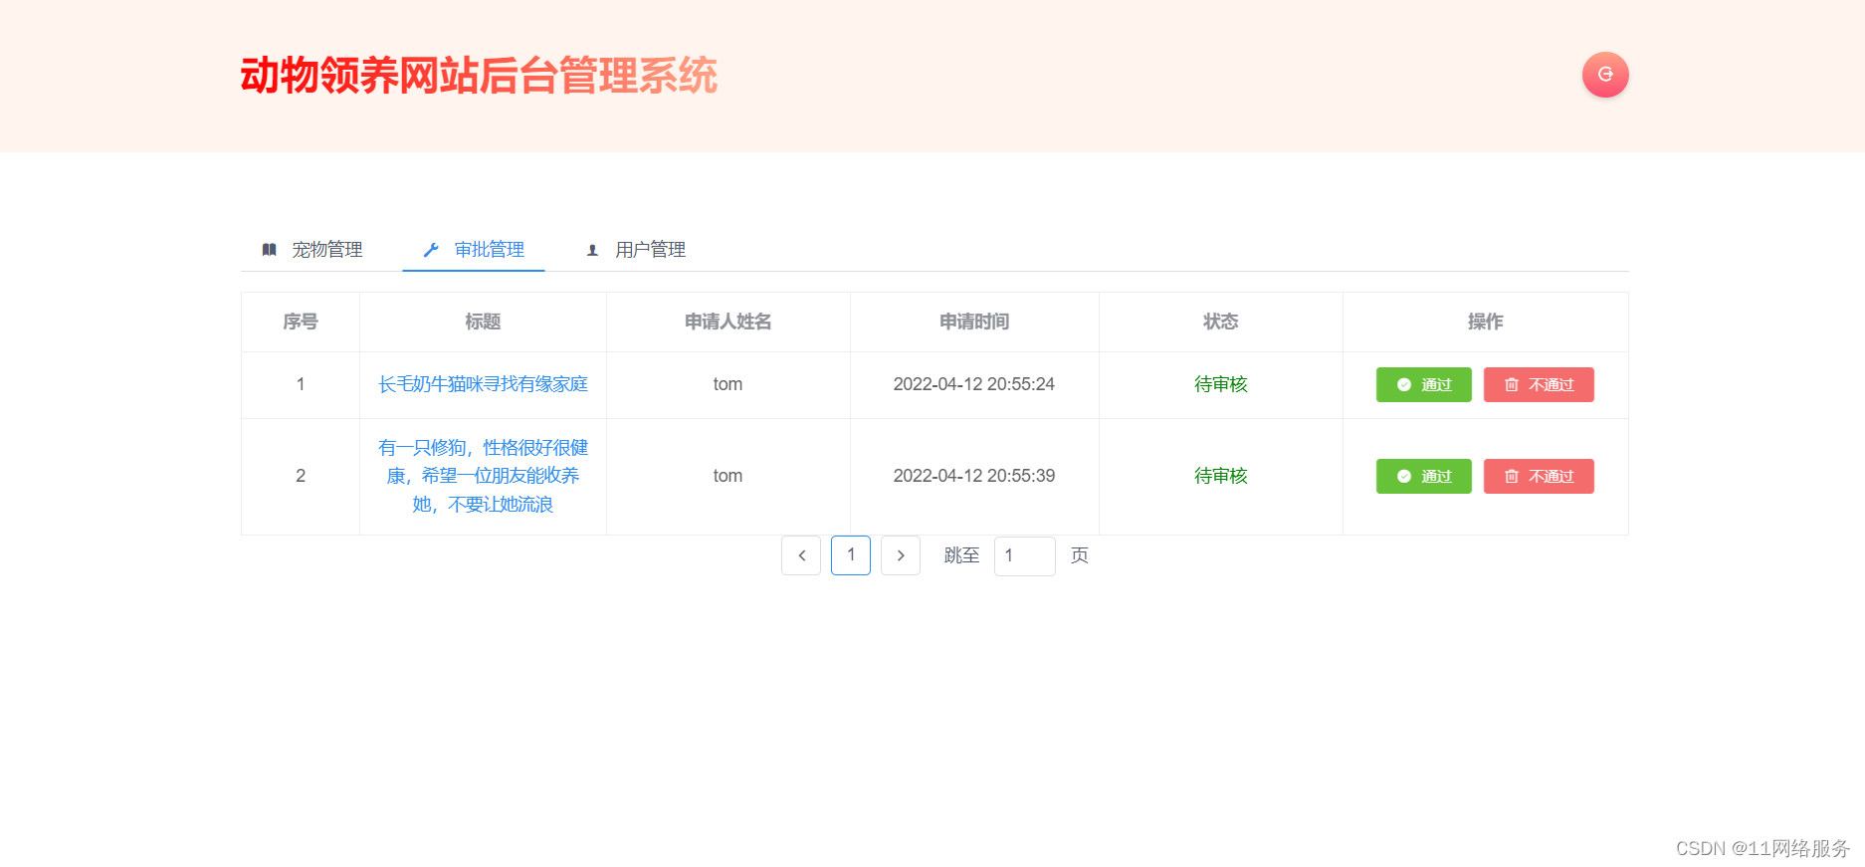Click the 序号 column header
Image resolution: width=1865 pixels, height=867 pixels.
pos(301,322)
